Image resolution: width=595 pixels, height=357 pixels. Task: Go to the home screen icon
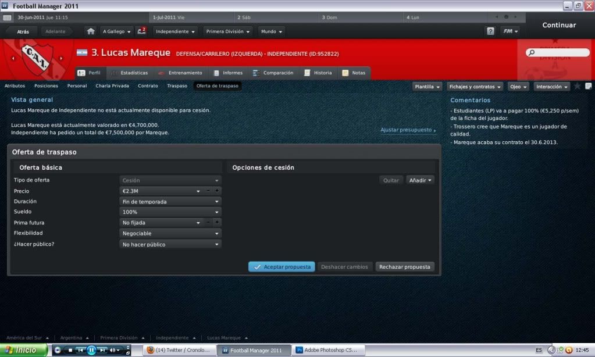pyautogui.click(x=91, y=31)
